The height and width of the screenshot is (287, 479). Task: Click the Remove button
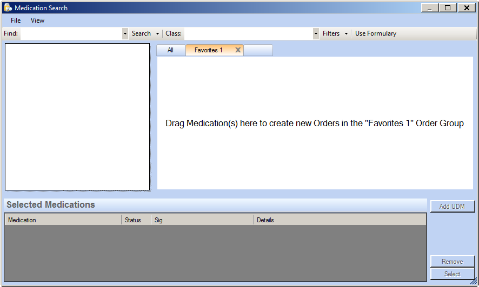pos(453,262)
